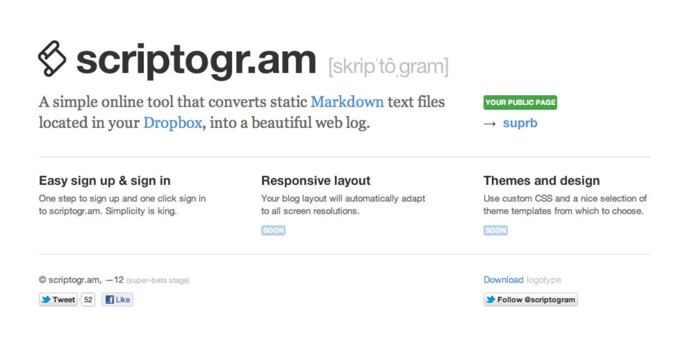The width and height of the screenshot is (685, 351).
Task: Click the Tweet button
Action: tap(58, 300)
